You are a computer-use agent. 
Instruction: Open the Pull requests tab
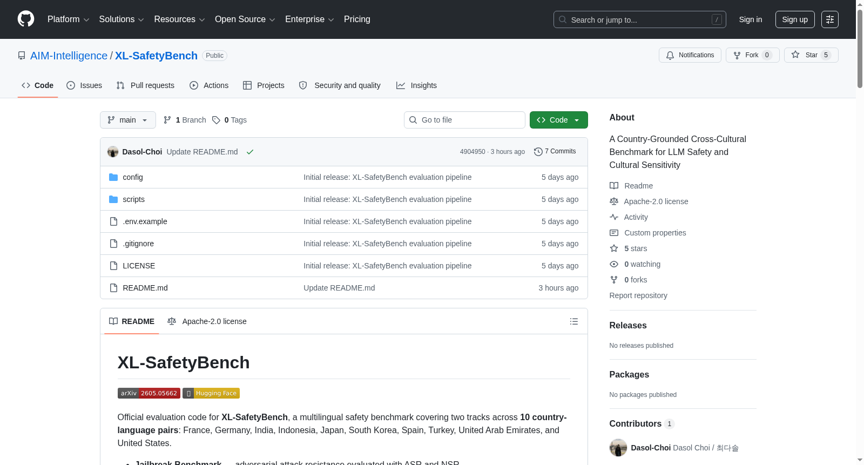tap(145, 85)
